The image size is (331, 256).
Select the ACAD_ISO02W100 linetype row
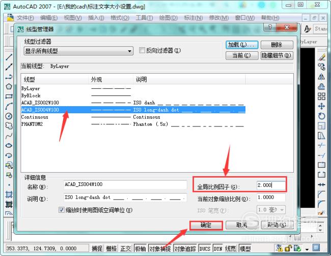[133, 103]
